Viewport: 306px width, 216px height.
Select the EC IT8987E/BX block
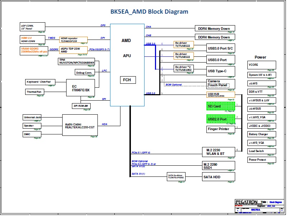click(81, 88)
